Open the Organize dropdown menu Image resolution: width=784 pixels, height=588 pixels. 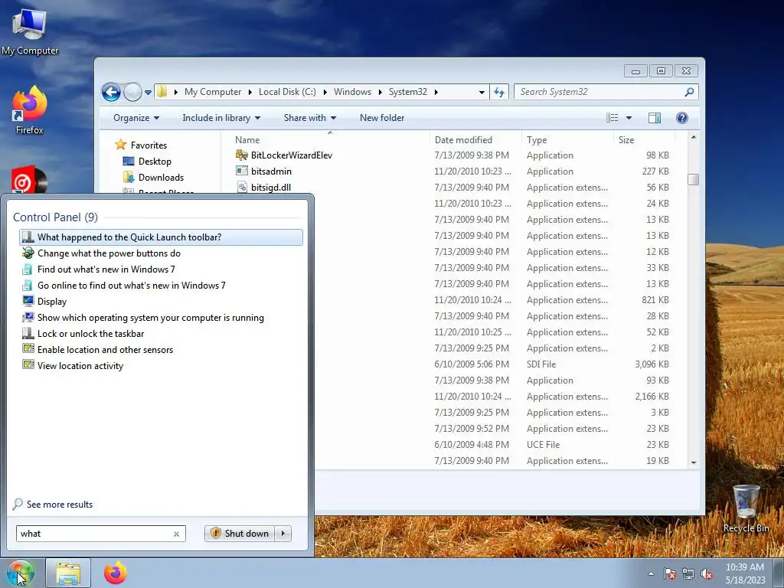point(136,118)
